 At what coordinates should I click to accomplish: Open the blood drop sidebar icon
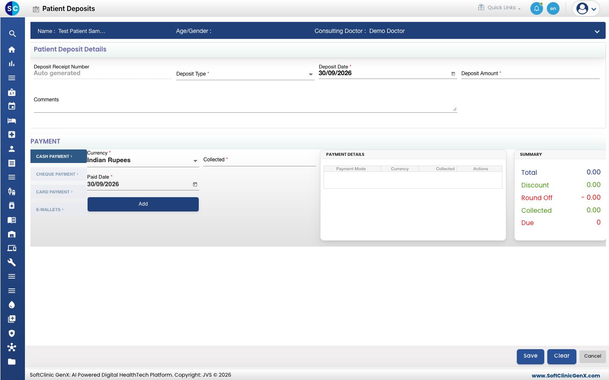pyautogui.click(x=12, y=305)
